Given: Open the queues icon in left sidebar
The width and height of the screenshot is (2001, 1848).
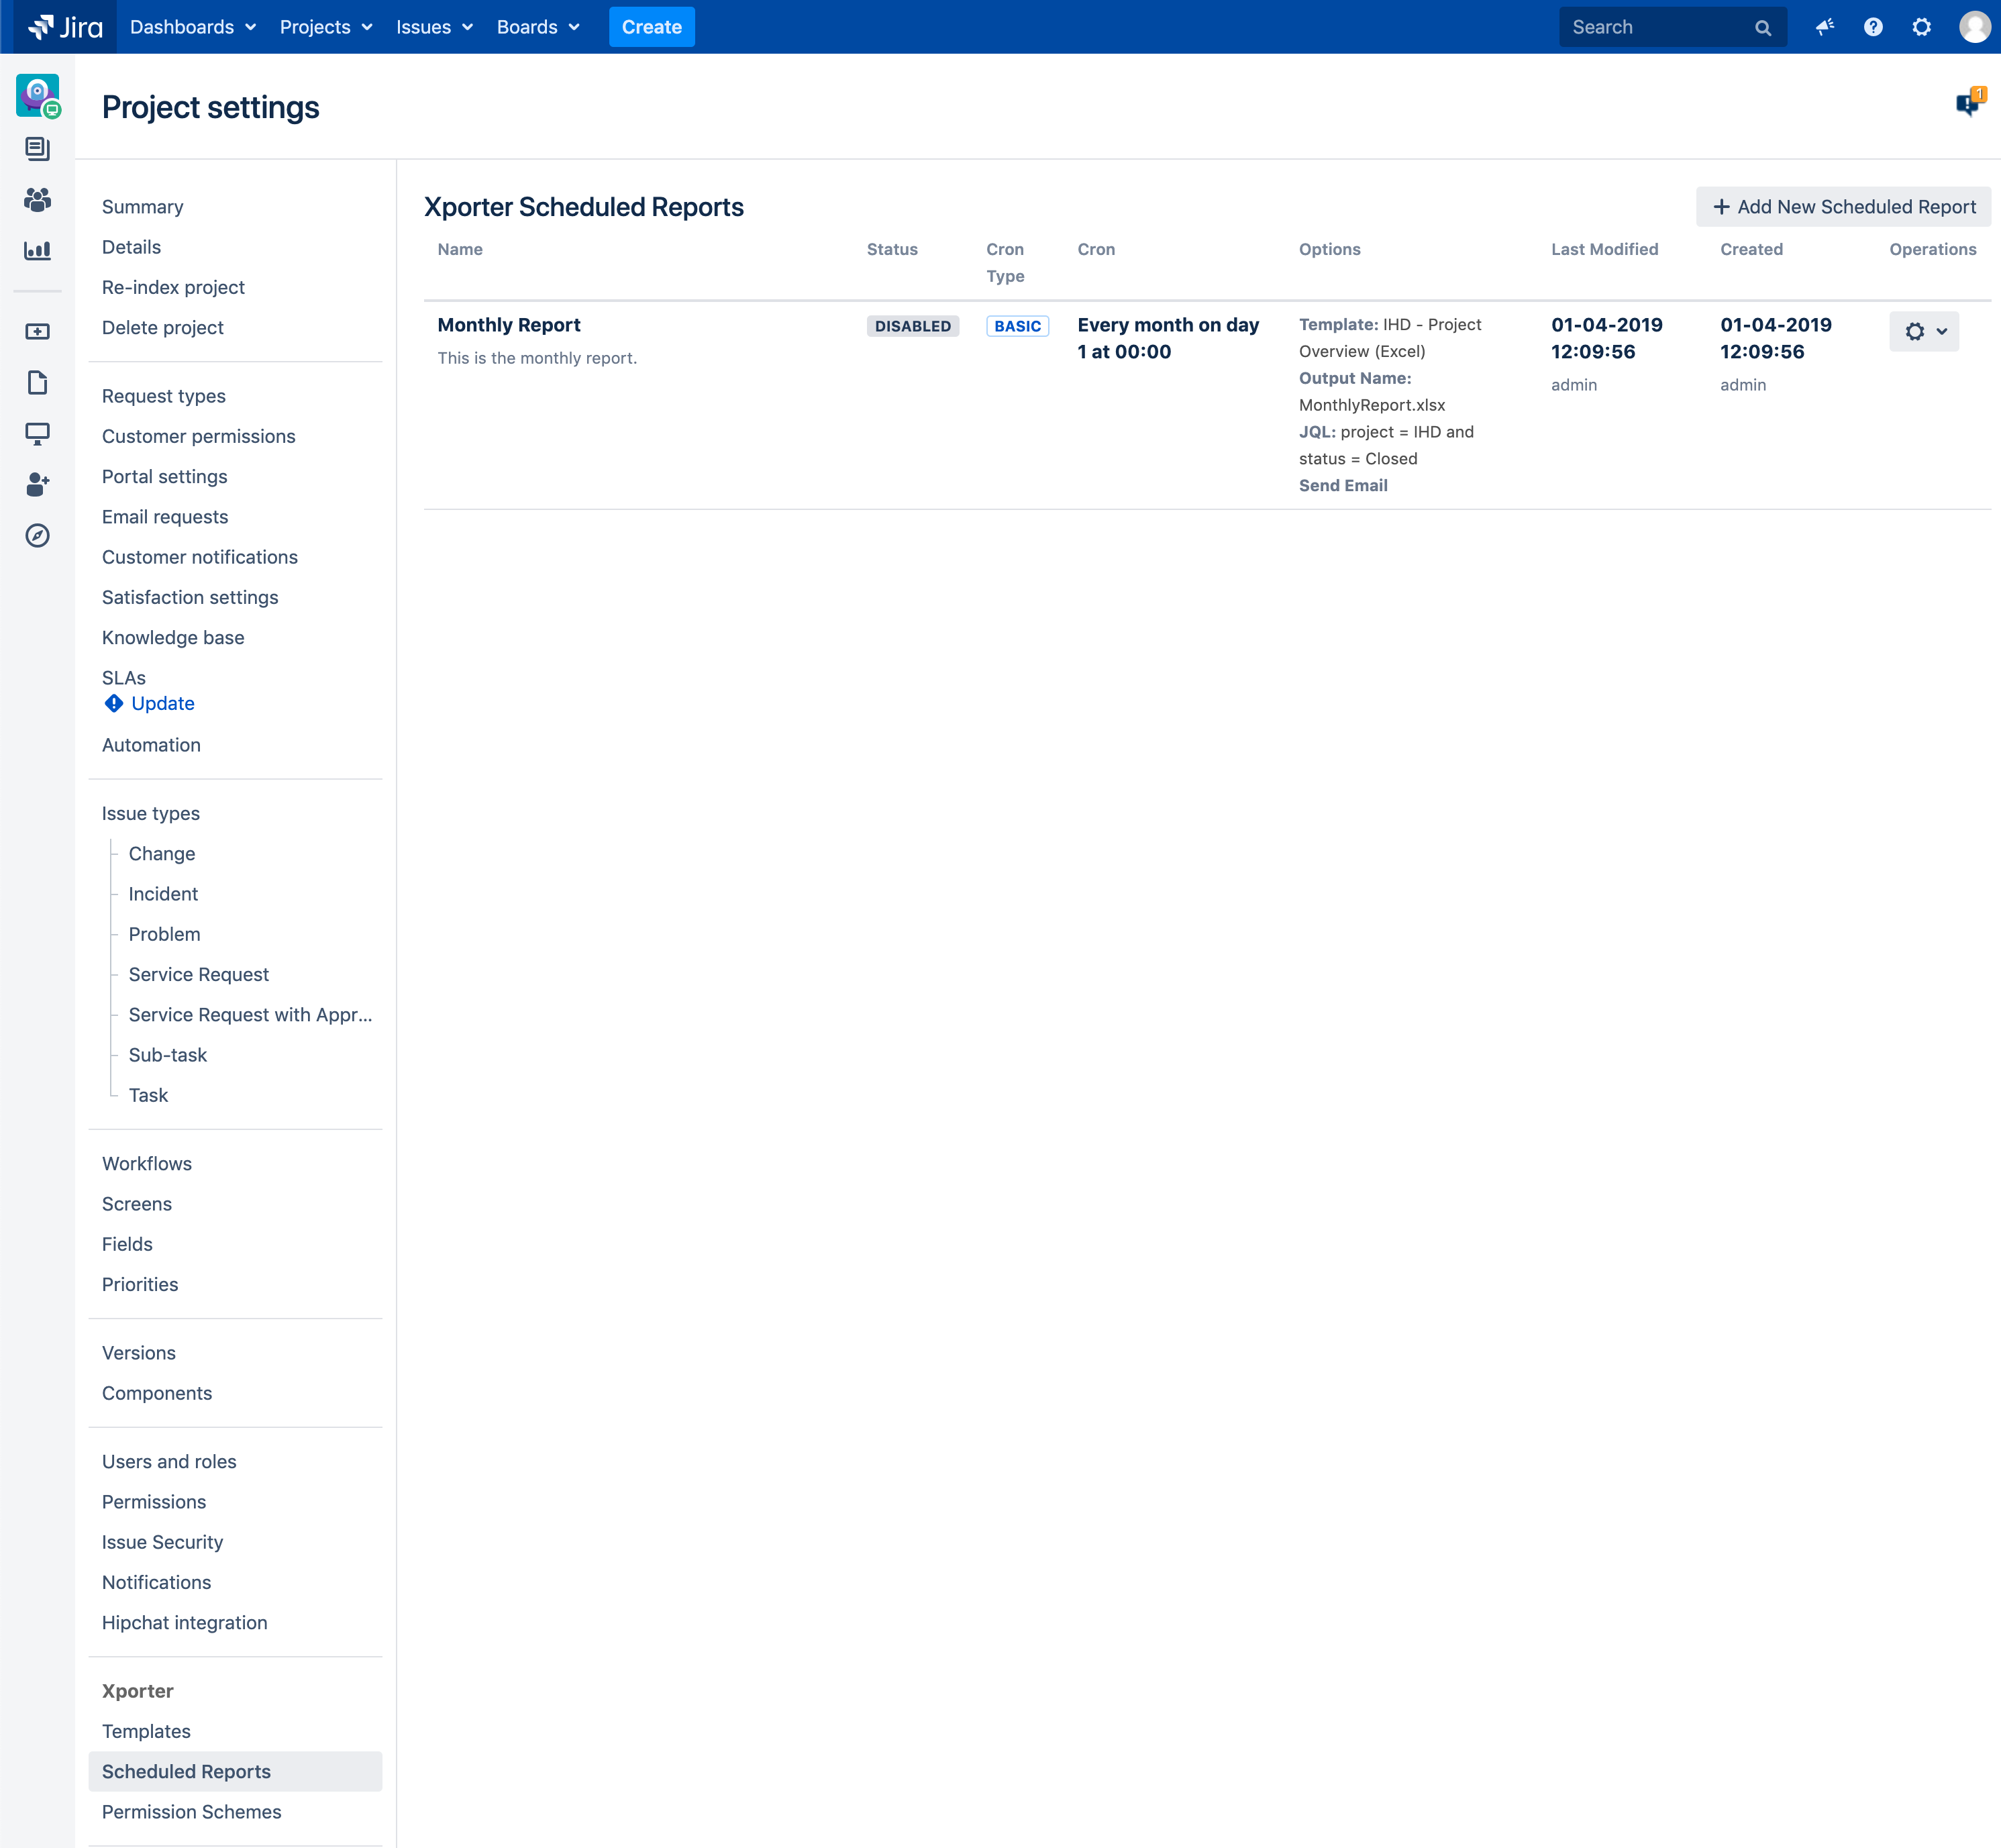Looking at the screenshot, I should pos(37,149).
